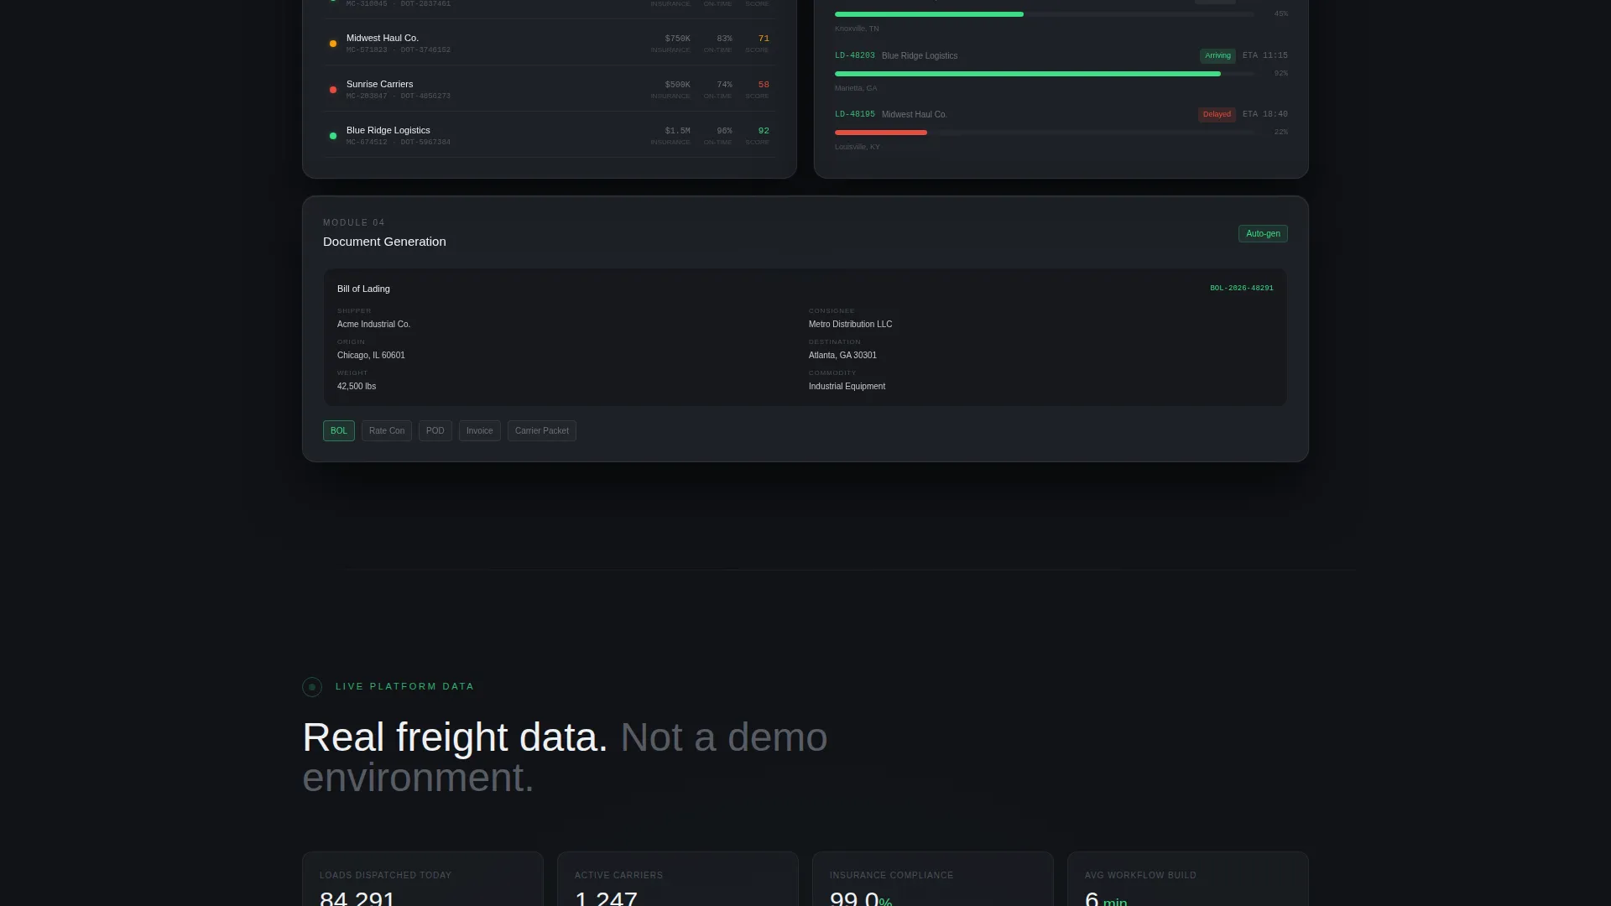Click the $750K insurance value

[678, 39]
